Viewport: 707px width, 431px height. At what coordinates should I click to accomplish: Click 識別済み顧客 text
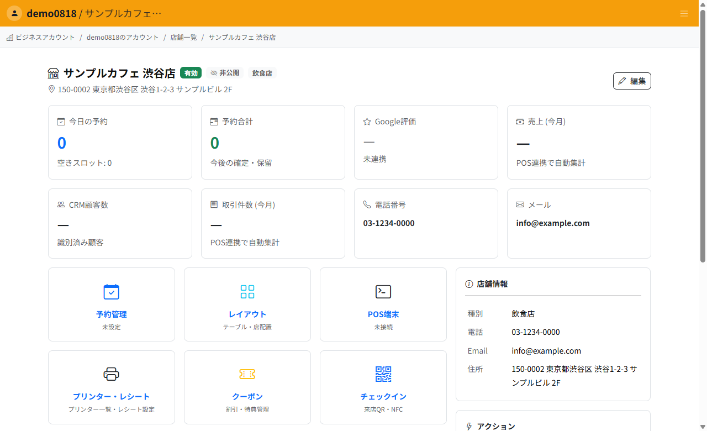pyautogui.click(x=81, y=243)
